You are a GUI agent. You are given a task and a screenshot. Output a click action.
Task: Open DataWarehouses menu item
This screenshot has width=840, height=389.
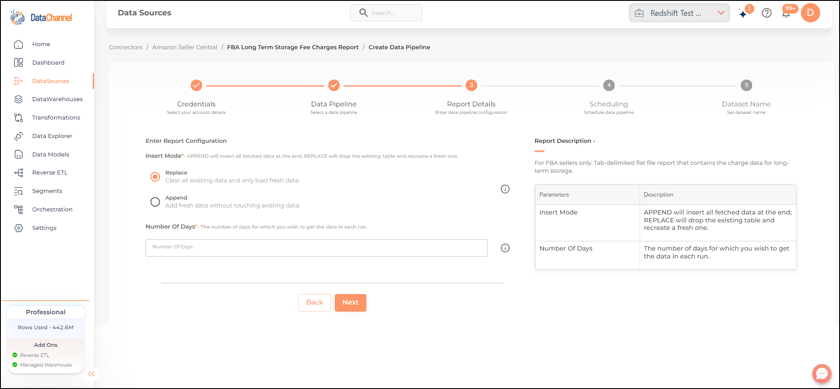[x=58, y=99]
